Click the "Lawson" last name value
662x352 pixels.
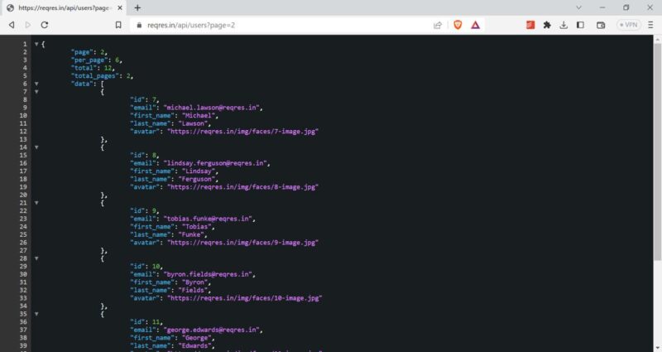(x=193, y=123)
